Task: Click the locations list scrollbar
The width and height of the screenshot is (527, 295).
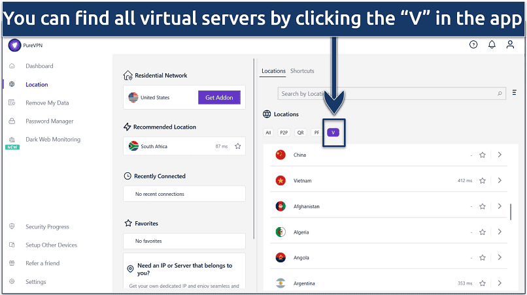Action: click(x=511, y=211)
